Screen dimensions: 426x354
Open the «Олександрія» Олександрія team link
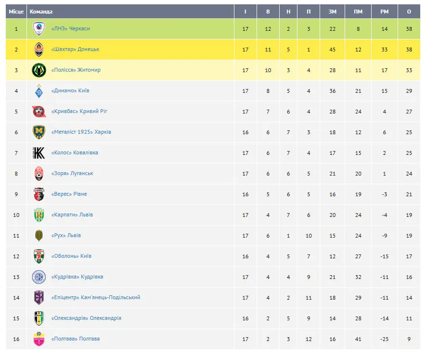tap(86, 318)
